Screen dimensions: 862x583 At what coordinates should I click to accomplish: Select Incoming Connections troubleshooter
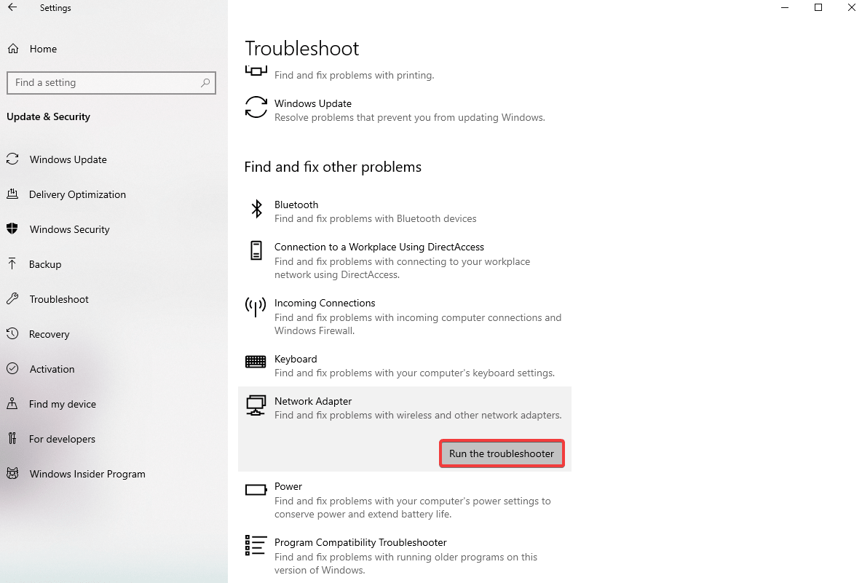(405, 317)
